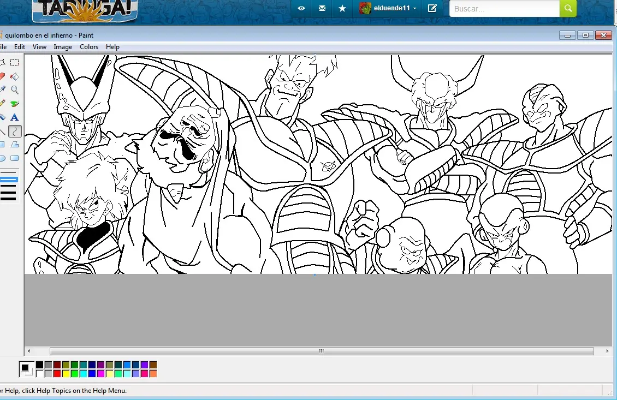Click the horizontal scrollbar left arrow
This screenshot has width=617, height=400.
pos(29,351)
